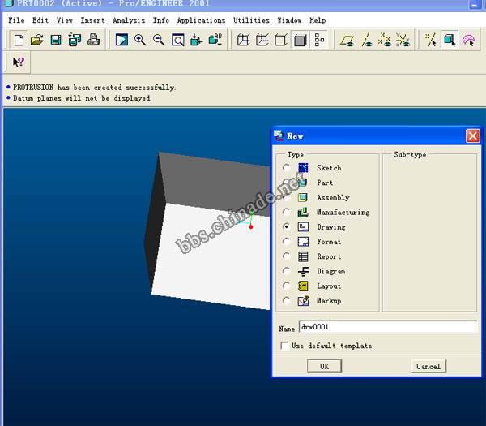Viewport: 486px width, 426px height.
Task: Toggle the Use default template checkbox
Action: click(x=284, y=346)
